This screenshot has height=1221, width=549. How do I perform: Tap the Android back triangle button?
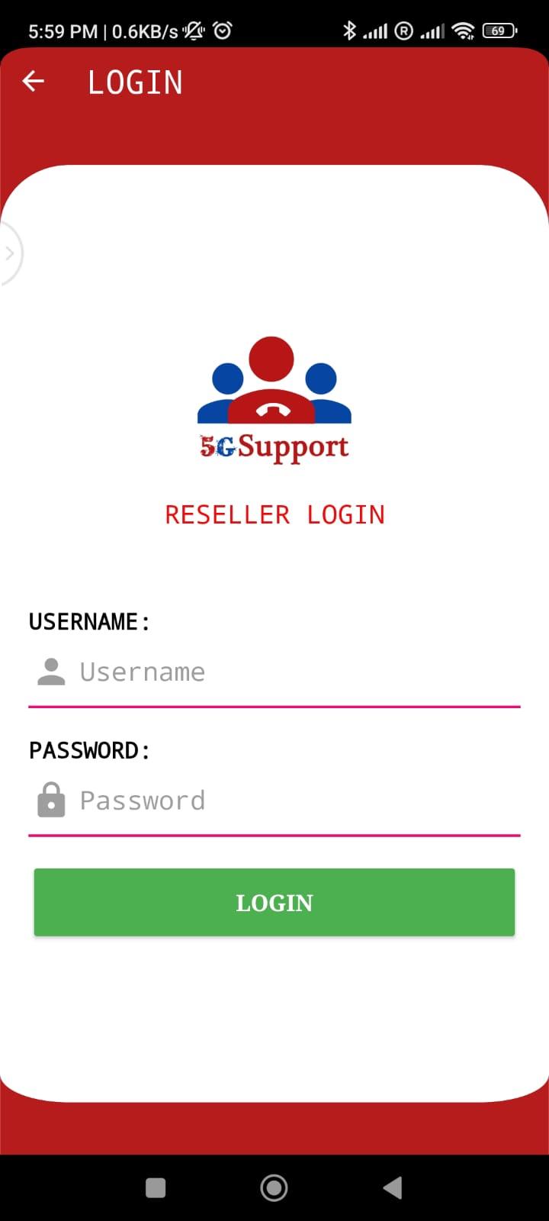pos(393,1187)
